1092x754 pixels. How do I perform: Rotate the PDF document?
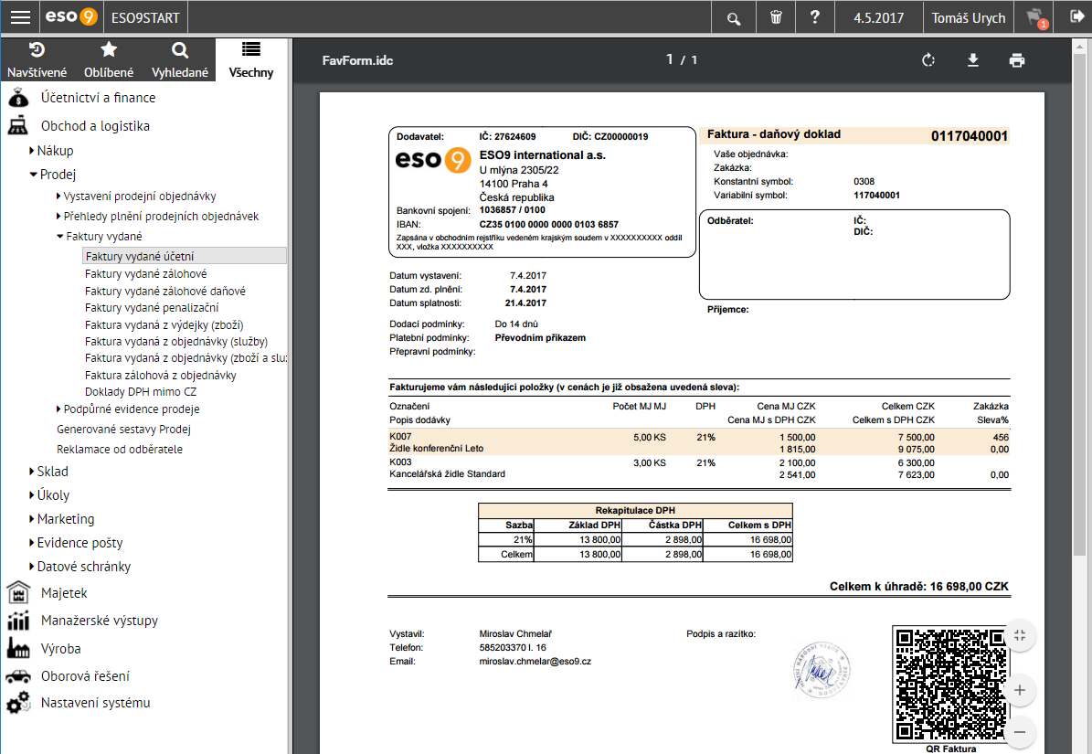pos(928,60)
